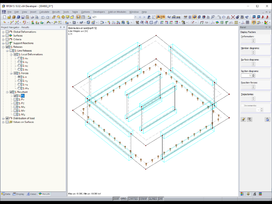Click the New Model icon

[x=5, y=17]
